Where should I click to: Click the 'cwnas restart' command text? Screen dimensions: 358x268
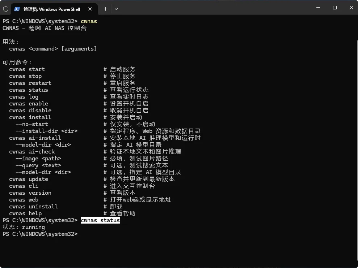(30, 83)
